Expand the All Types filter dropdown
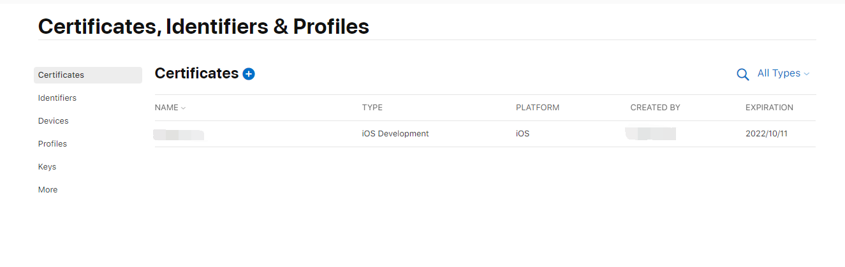 783,73
